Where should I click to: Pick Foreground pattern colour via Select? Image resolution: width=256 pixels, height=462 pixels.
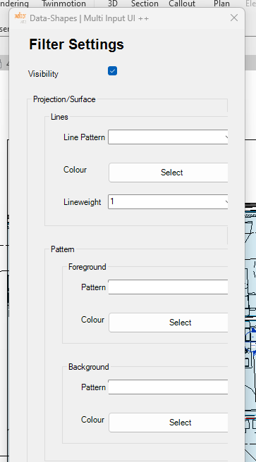(169, 323)
